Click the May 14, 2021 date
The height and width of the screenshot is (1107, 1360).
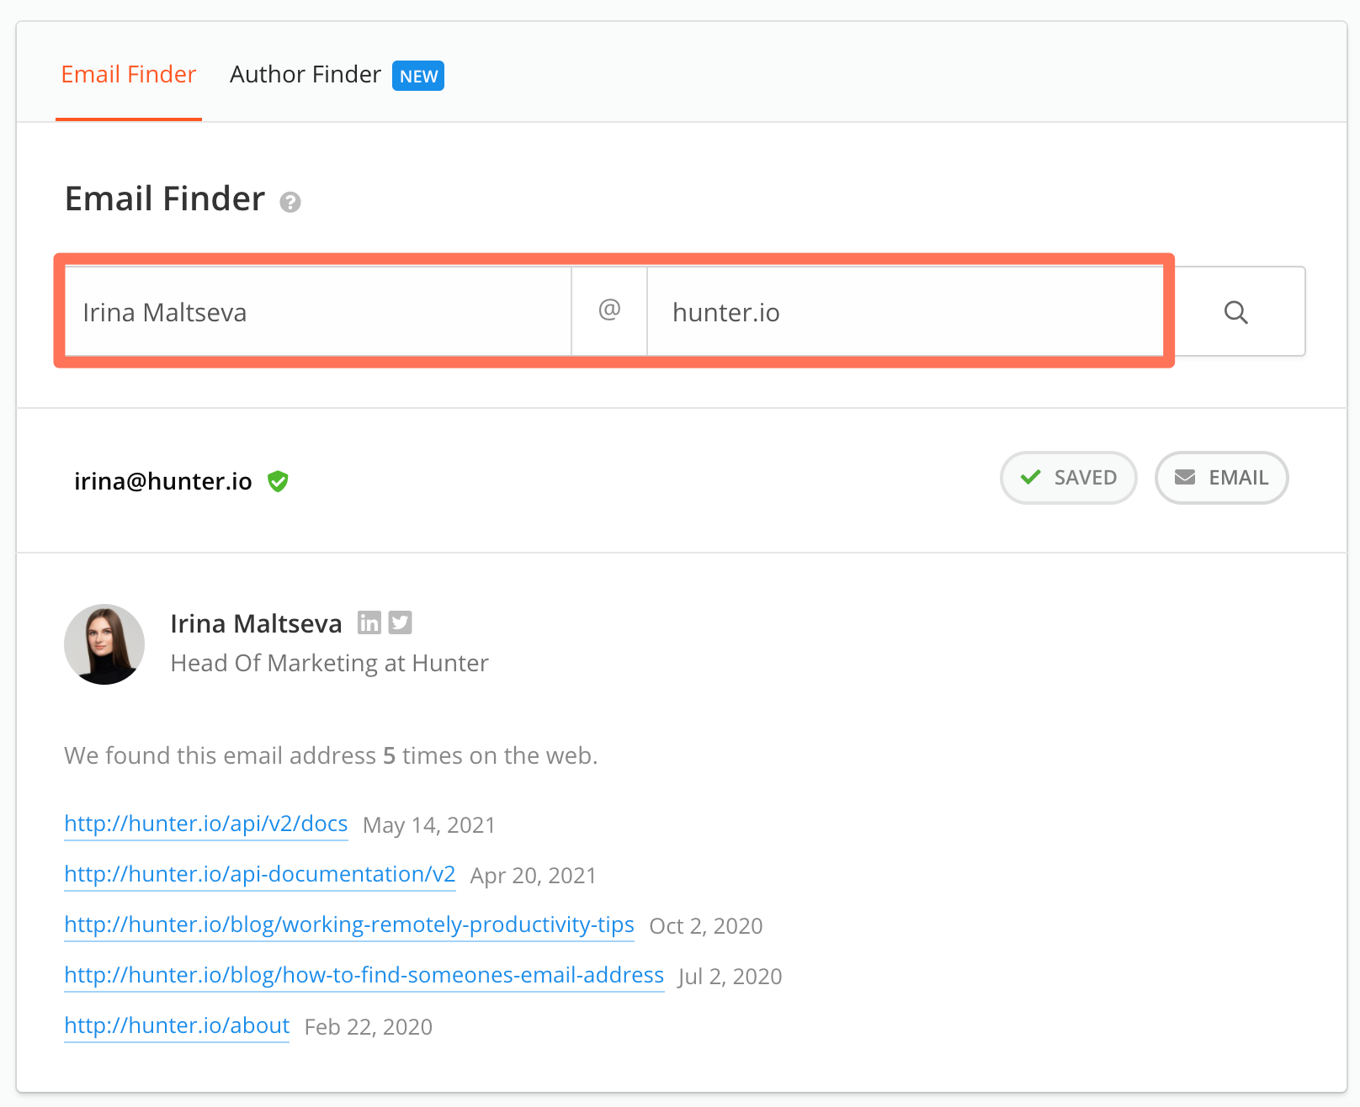[x=429, y=825]
